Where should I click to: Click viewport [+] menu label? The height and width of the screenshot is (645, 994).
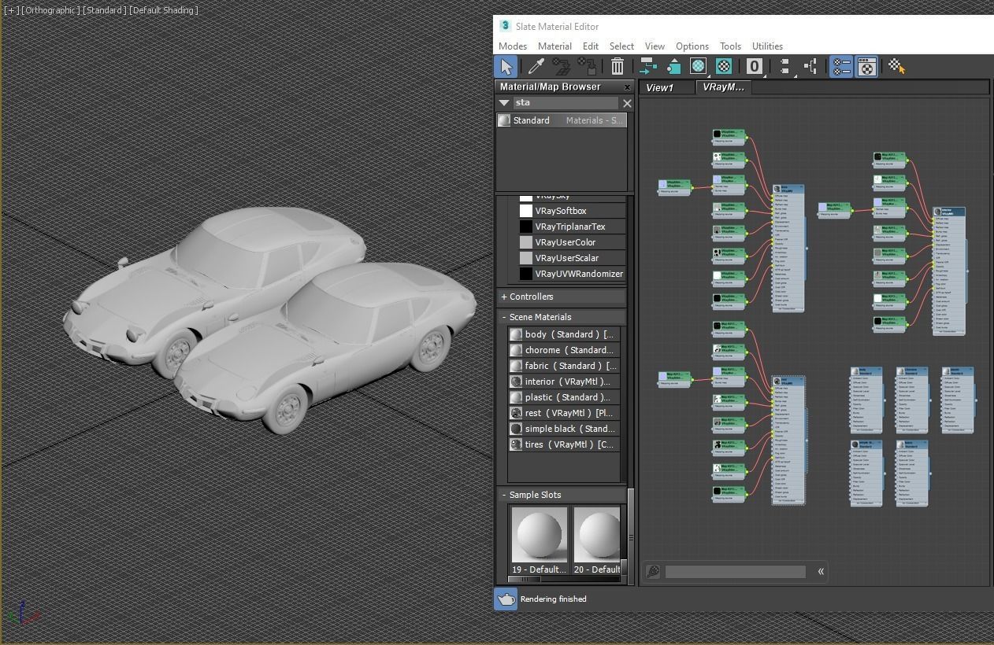tap(11, 10)
